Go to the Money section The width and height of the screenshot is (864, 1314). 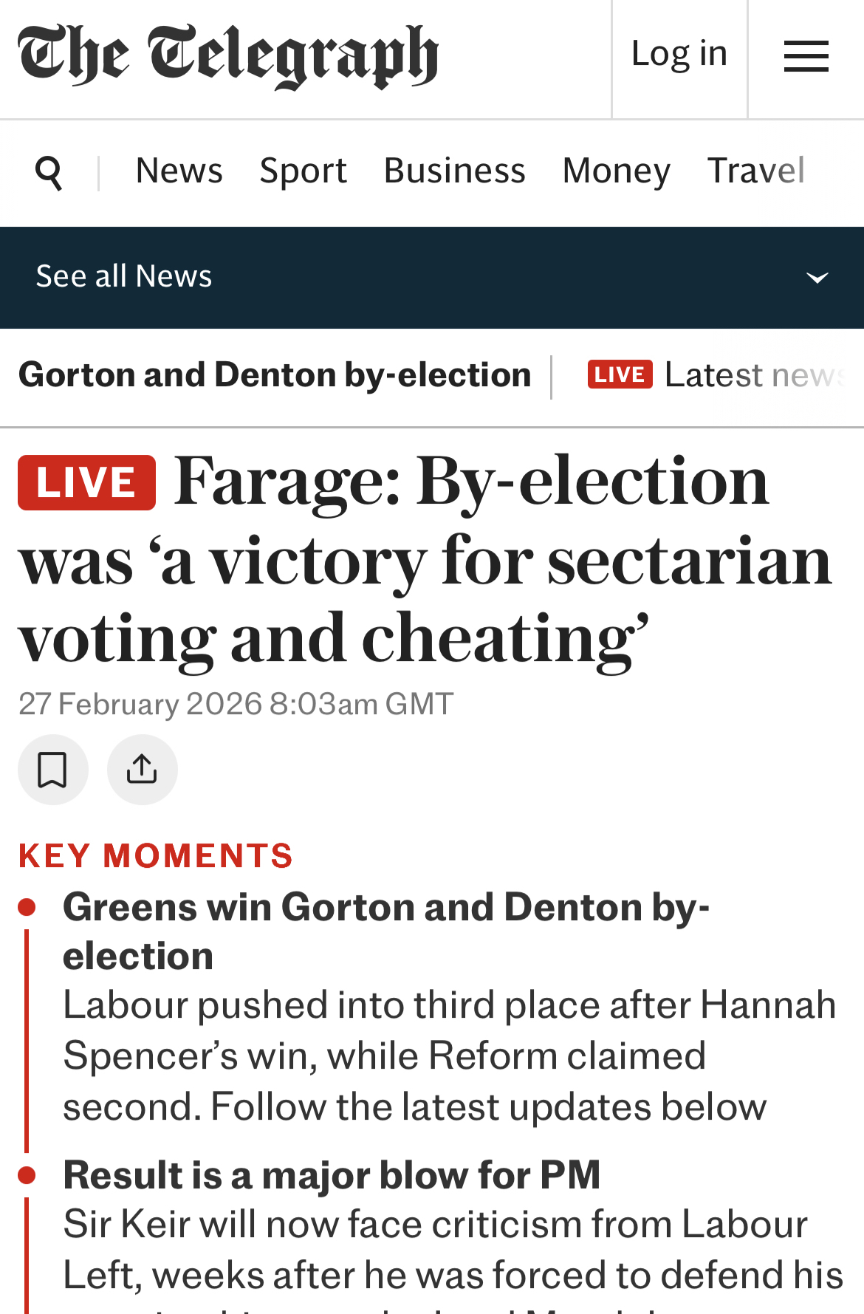tap(616, 171)
